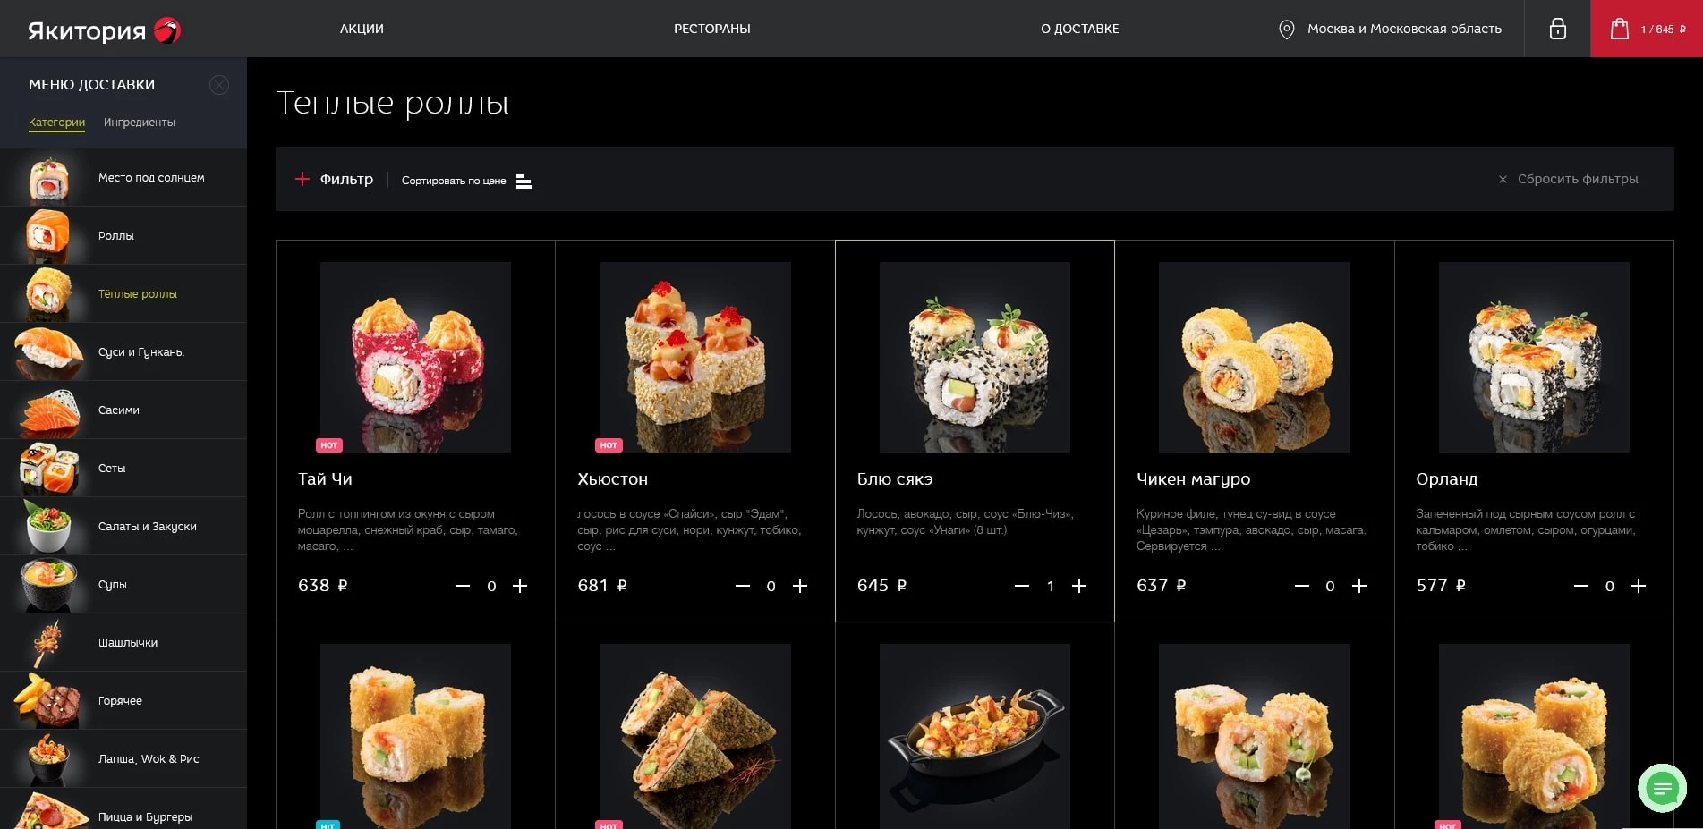The width and height of the screenshot is (1703, 829).
Task: Expand the Фильтр plus panel
Action: coord(302,179)
